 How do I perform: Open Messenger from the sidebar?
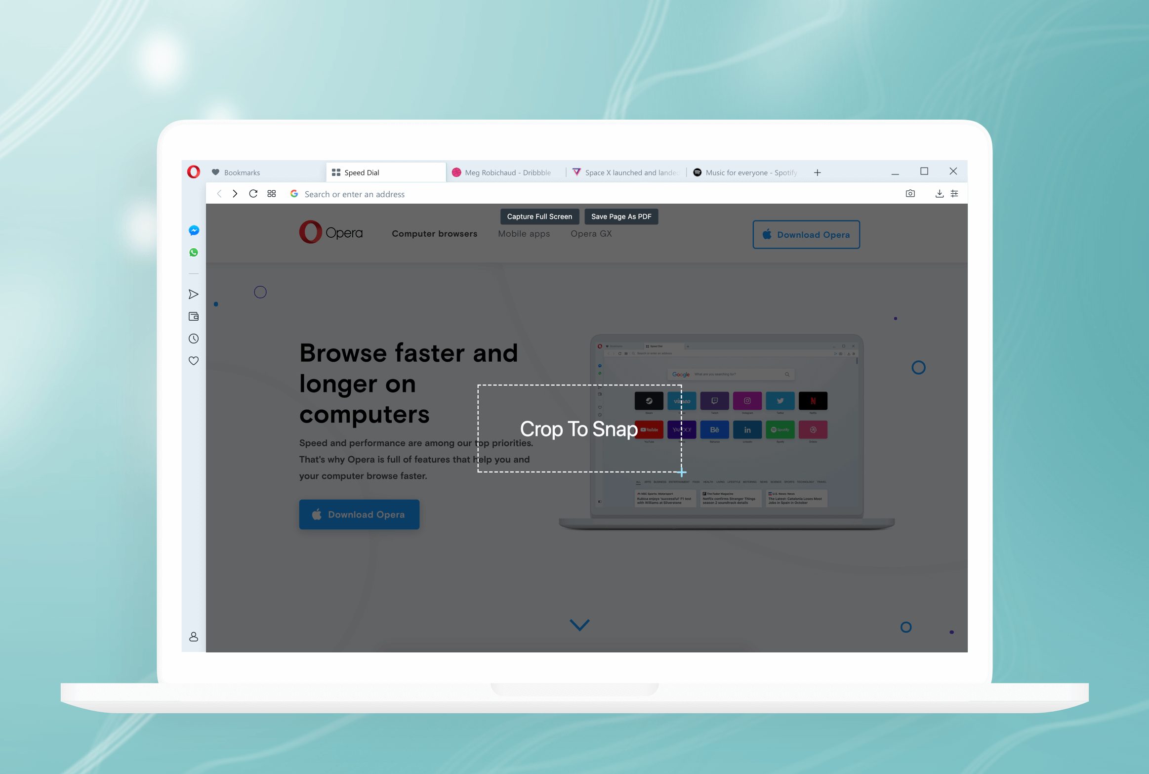click(194, 231)
